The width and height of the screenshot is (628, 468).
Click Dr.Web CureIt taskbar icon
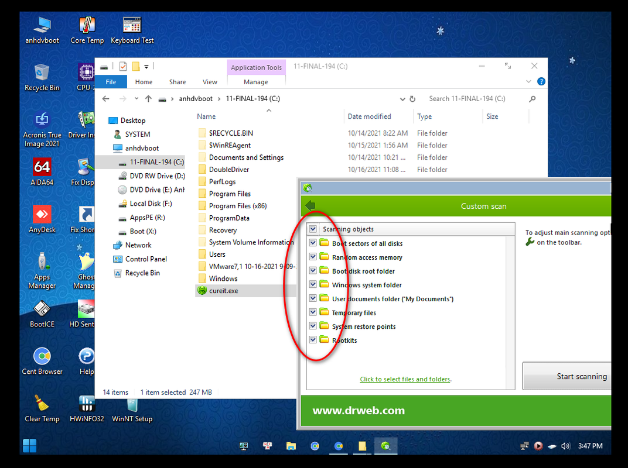coord(385,446)
